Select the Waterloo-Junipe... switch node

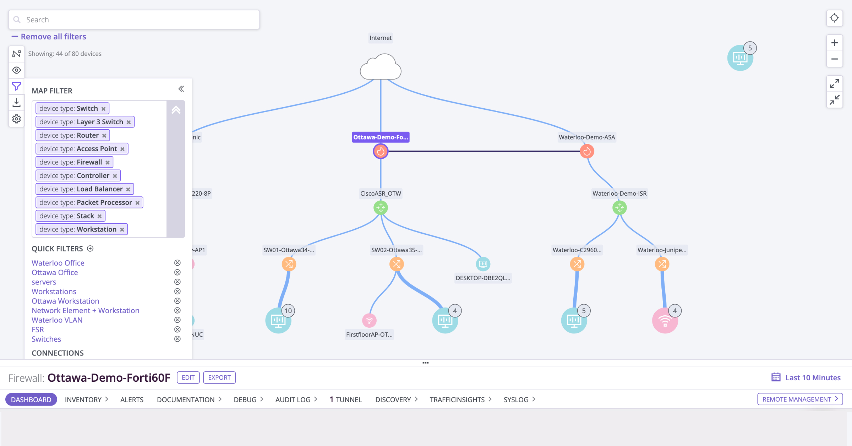[662, 264]
